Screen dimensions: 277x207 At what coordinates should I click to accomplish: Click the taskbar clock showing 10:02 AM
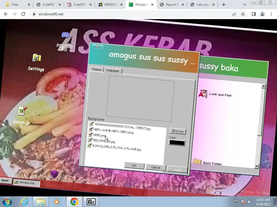click(x=263, y=202)
